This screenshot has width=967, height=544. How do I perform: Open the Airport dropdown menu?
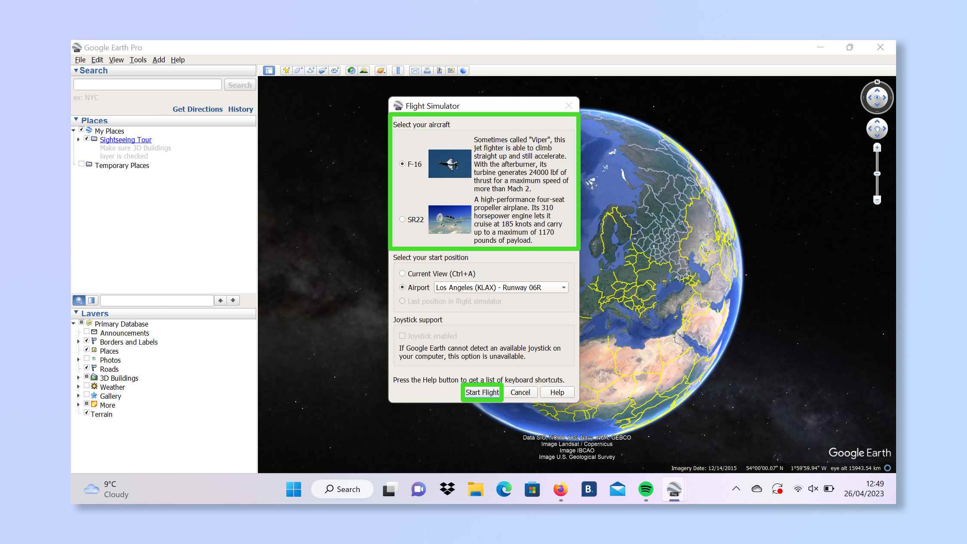click(563, 287)
